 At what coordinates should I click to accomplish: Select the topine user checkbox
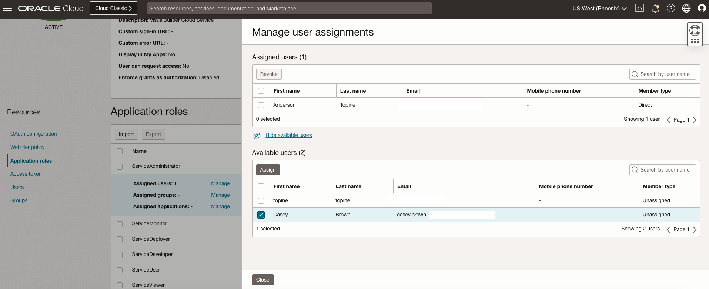261,200
